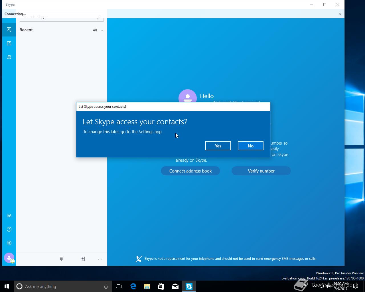Open the Action Center notifications icon

pyautogui.click(x=356, y=286)
